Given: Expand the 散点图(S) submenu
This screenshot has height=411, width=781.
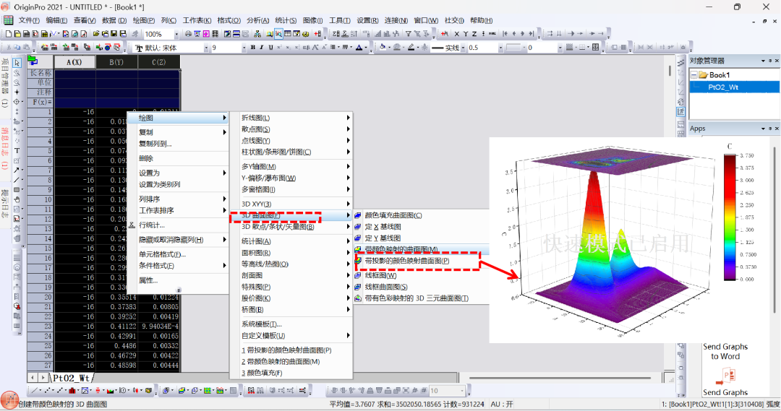Looking at the screenshot, I should 291,129.
